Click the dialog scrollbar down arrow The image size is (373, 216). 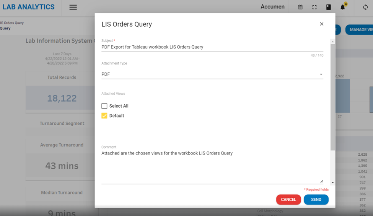click(332, 183)
